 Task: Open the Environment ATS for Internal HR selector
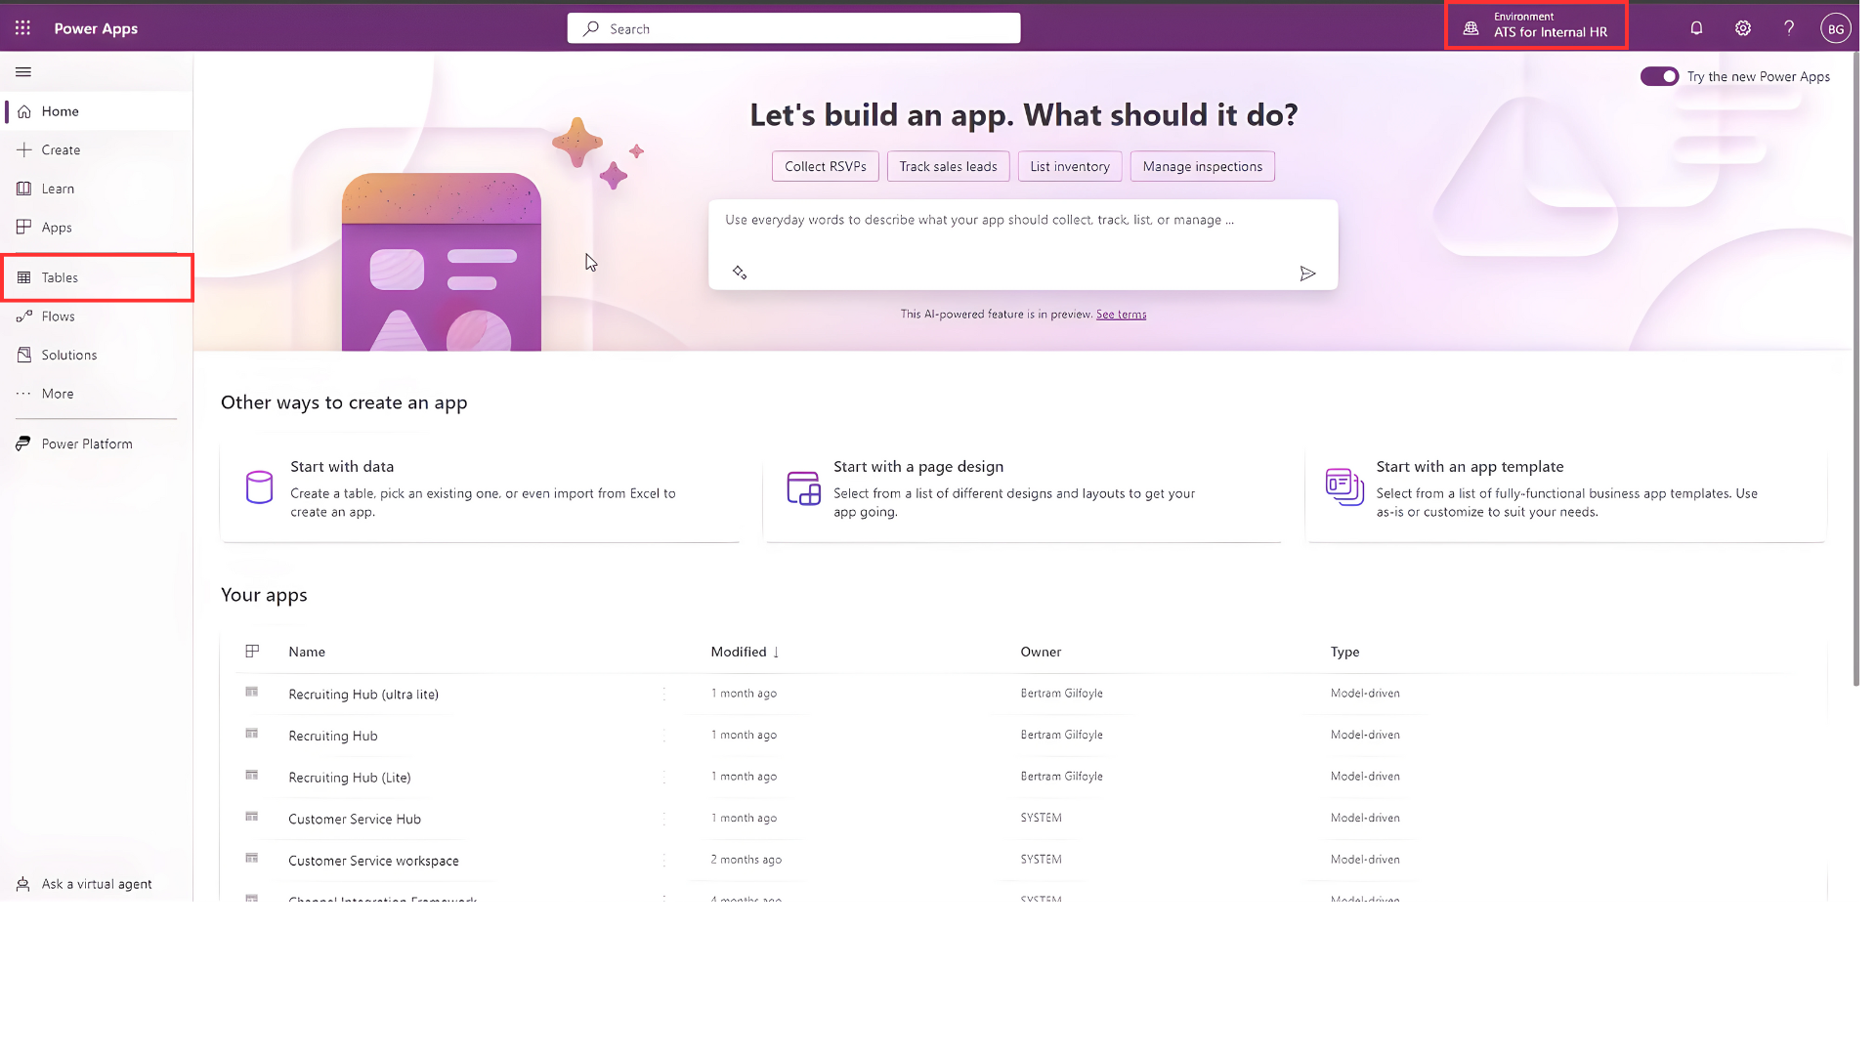(x=1537, y=25)
